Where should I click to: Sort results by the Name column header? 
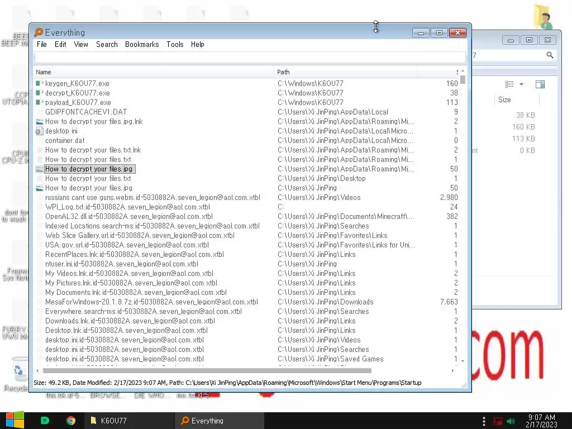pyautogui.click(x=153, y=72)
